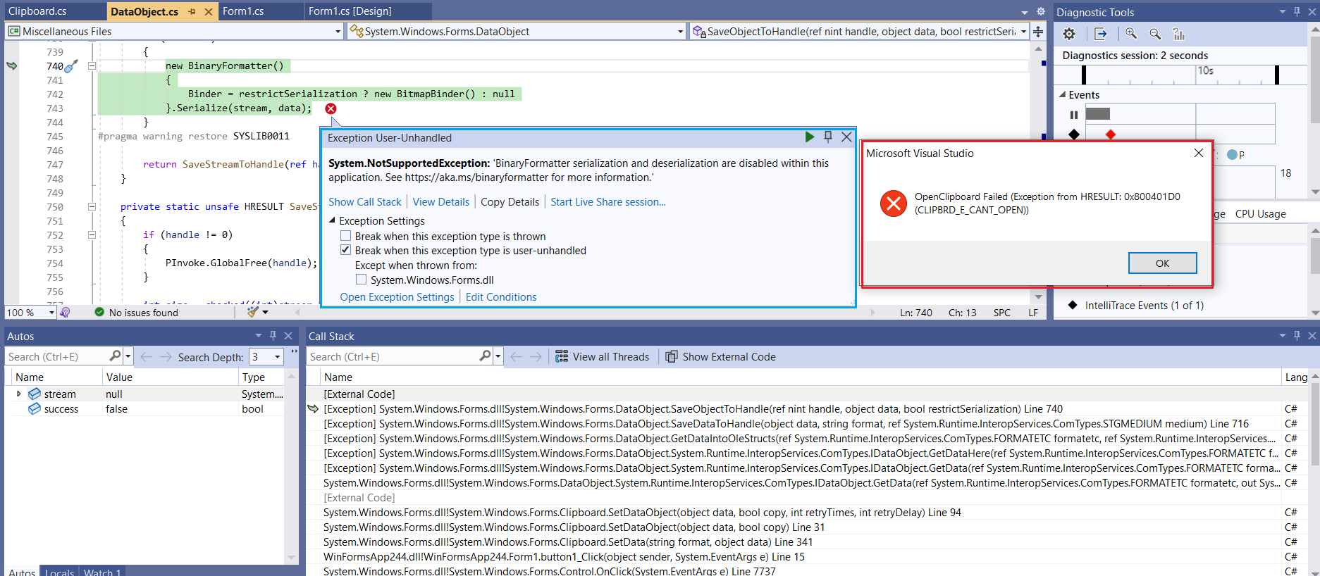The height and width of the screenshot is (576, 1320).
Task: Switch to the Watch 1 tab
Action: coord(103,572)
